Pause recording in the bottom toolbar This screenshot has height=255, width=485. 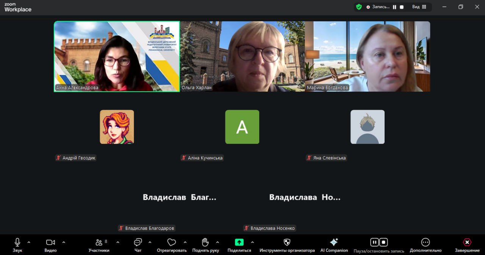(374, 242)
